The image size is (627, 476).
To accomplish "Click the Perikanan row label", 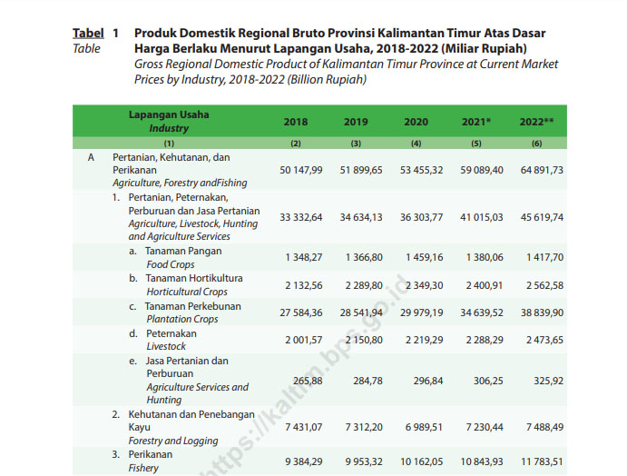I will click(x=151, y=454).
